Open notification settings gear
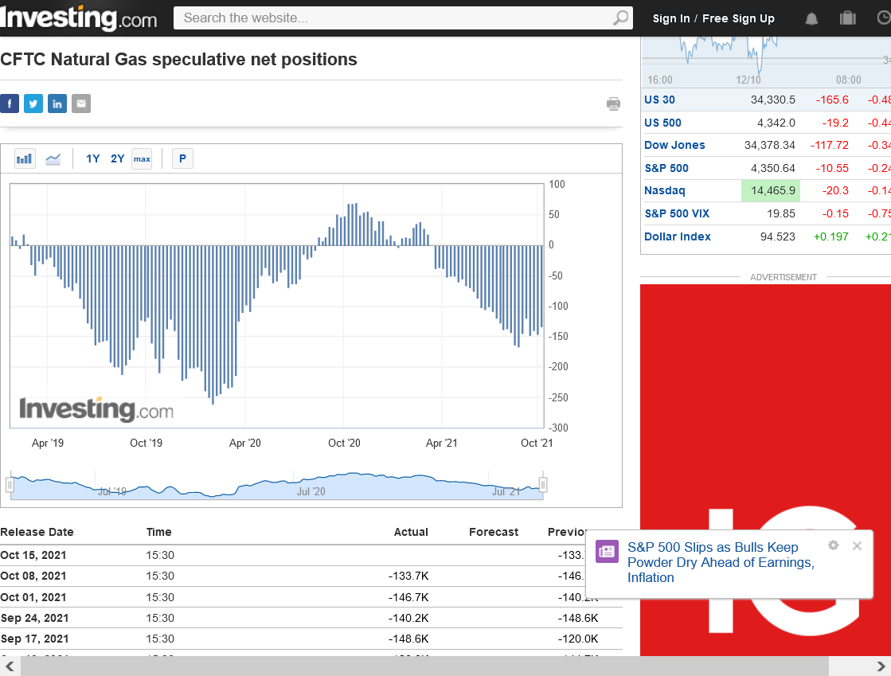Screen dimensions: 891x676 [x=833, y=545]
